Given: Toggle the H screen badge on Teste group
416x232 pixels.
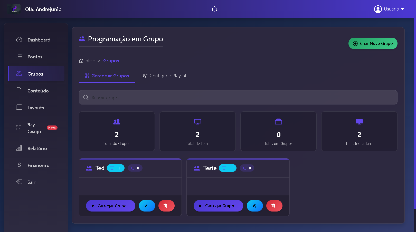Looking at the screenshot, I should pyautogui.click(x=228, y=168).
